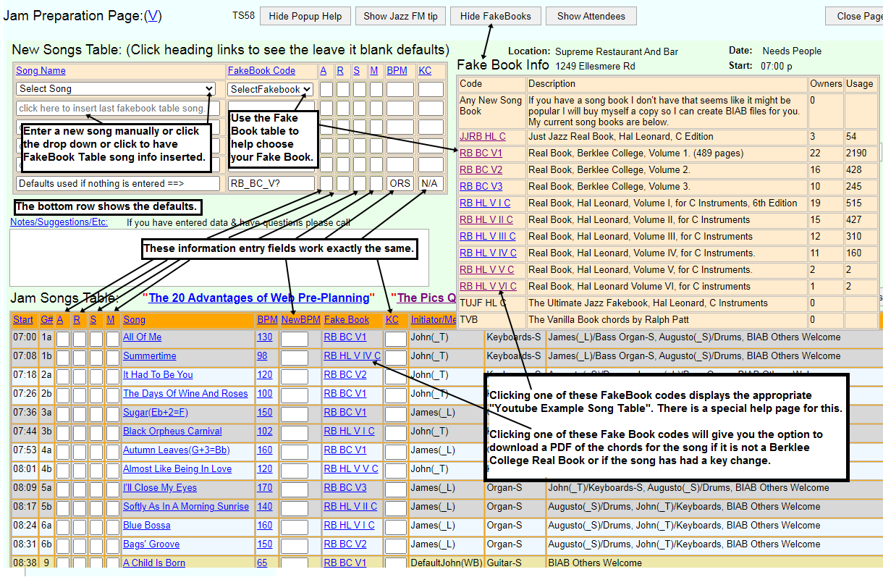Image resolution: width=883 pixels, height=585 pixels.
Task: Open the Bags' Groove song link
Action: click(x=151, y=544)
